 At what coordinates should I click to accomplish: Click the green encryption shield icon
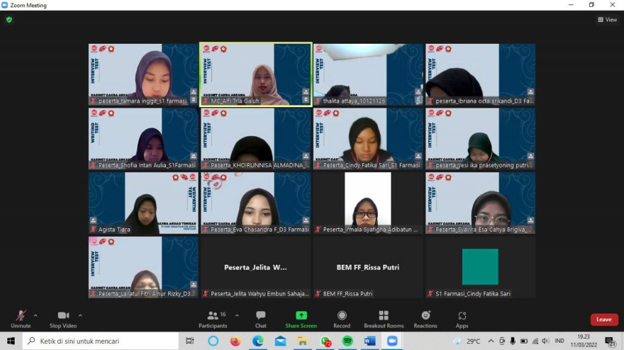coord(9,19)
